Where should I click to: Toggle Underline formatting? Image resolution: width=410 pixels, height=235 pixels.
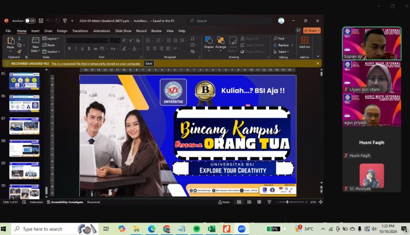(83, 48)
